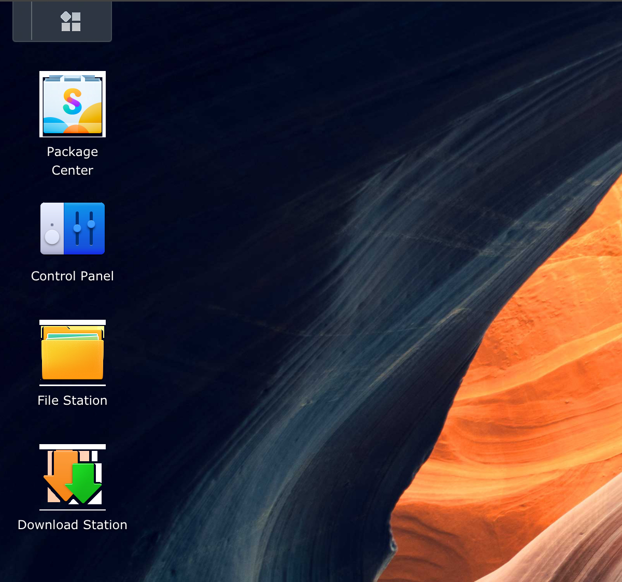
Task: Open the Control Panel icon
Action: click(x=73, y=229)
